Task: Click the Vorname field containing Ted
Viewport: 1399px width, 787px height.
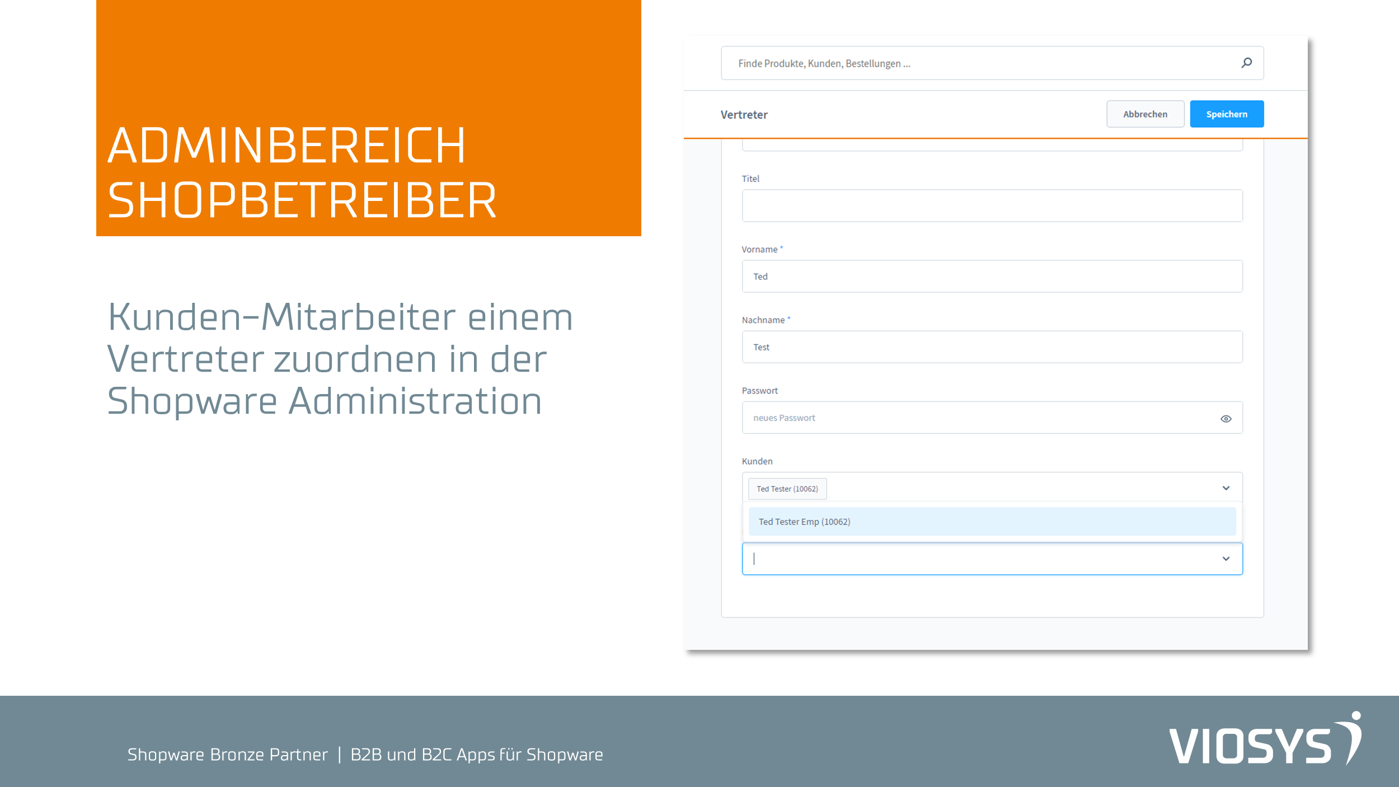Action: pyautogui.click(x=992, y=276)
